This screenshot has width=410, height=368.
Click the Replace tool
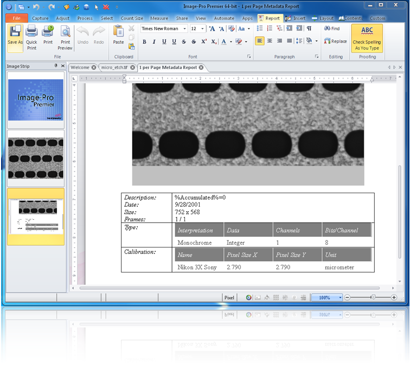[x=336, y=41]
